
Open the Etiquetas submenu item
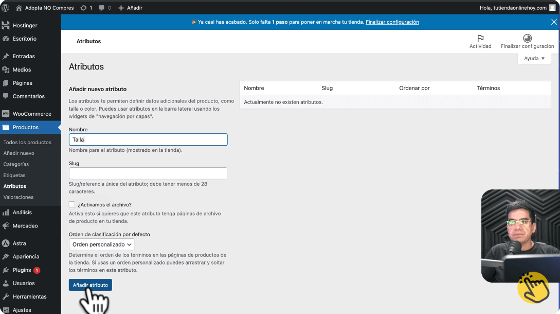(x=14, y=175)
